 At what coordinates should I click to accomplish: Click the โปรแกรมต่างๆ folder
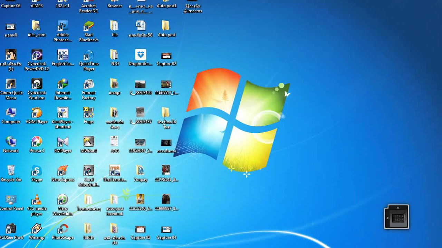(88, 200)
